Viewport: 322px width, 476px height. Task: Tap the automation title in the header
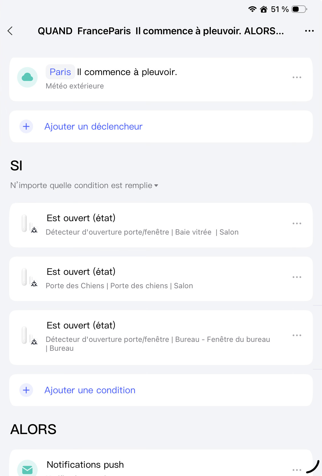(x=161, y=31)
